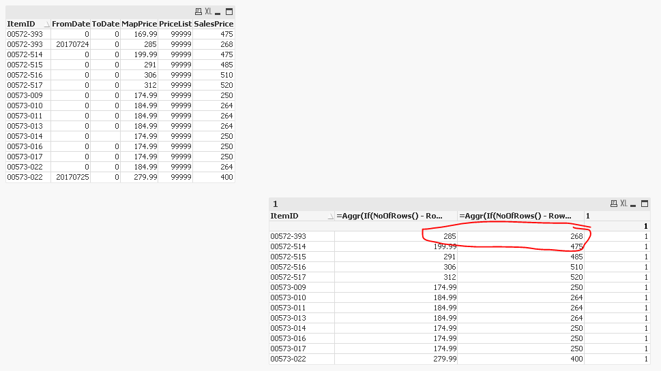661x371 pixels.
Task: Click the FromDate column header
Action: 71,24
